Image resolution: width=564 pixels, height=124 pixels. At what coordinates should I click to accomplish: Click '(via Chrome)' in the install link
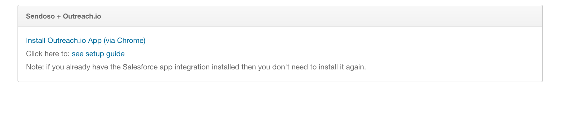124,41
